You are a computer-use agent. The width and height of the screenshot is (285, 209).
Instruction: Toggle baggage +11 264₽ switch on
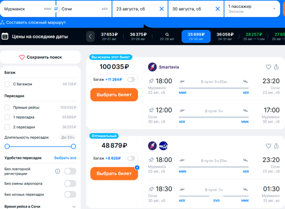coord(130,80)
